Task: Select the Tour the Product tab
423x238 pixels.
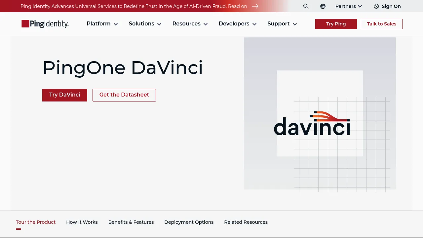Action: pyautogui.click(x=36, y=222)
